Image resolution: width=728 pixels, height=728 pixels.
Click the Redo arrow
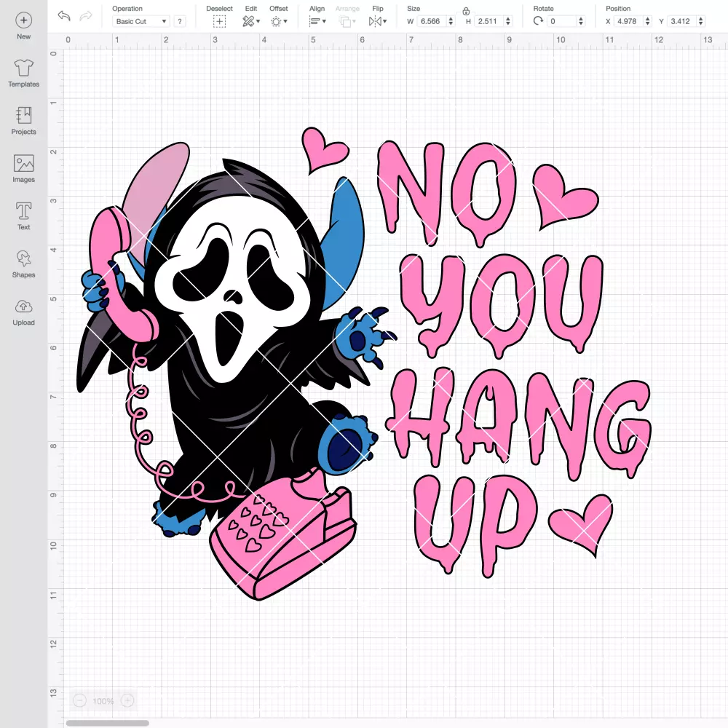pyautogui.click(x=86, y=16)
